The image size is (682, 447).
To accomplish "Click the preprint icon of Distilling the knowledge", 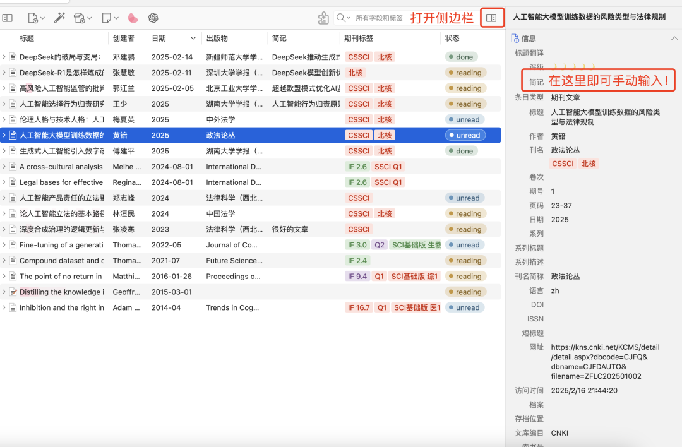I will (x=13, y=292).
